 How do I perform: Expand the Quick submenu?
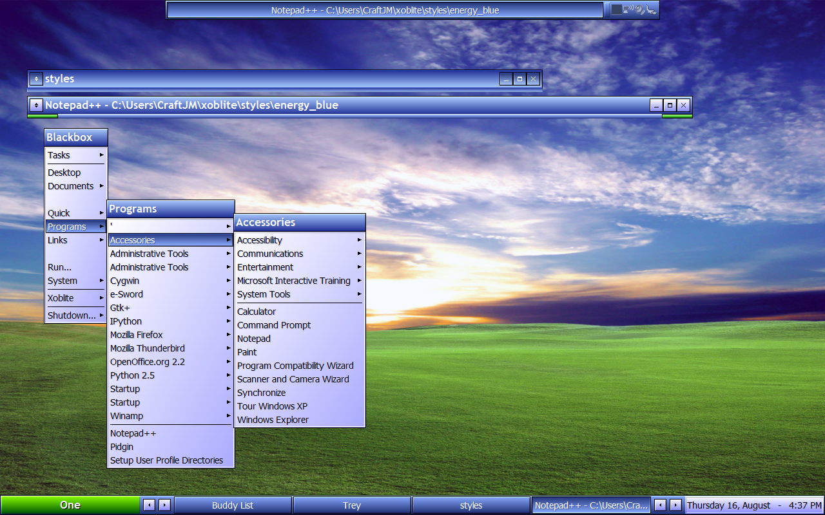(75, 213)
